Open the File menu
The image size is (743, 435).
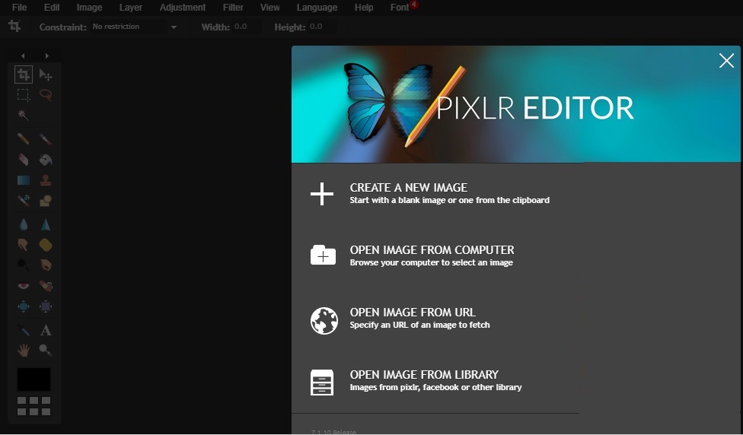20,7
